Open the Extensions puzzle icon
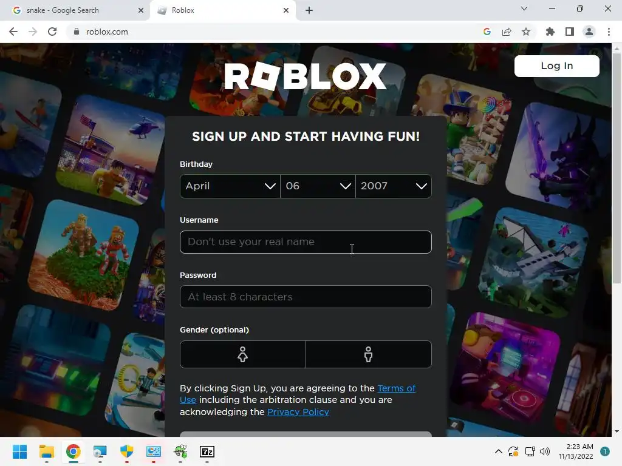Image resolution: width=622 pixels, height=466 pixels. [550, 32]
